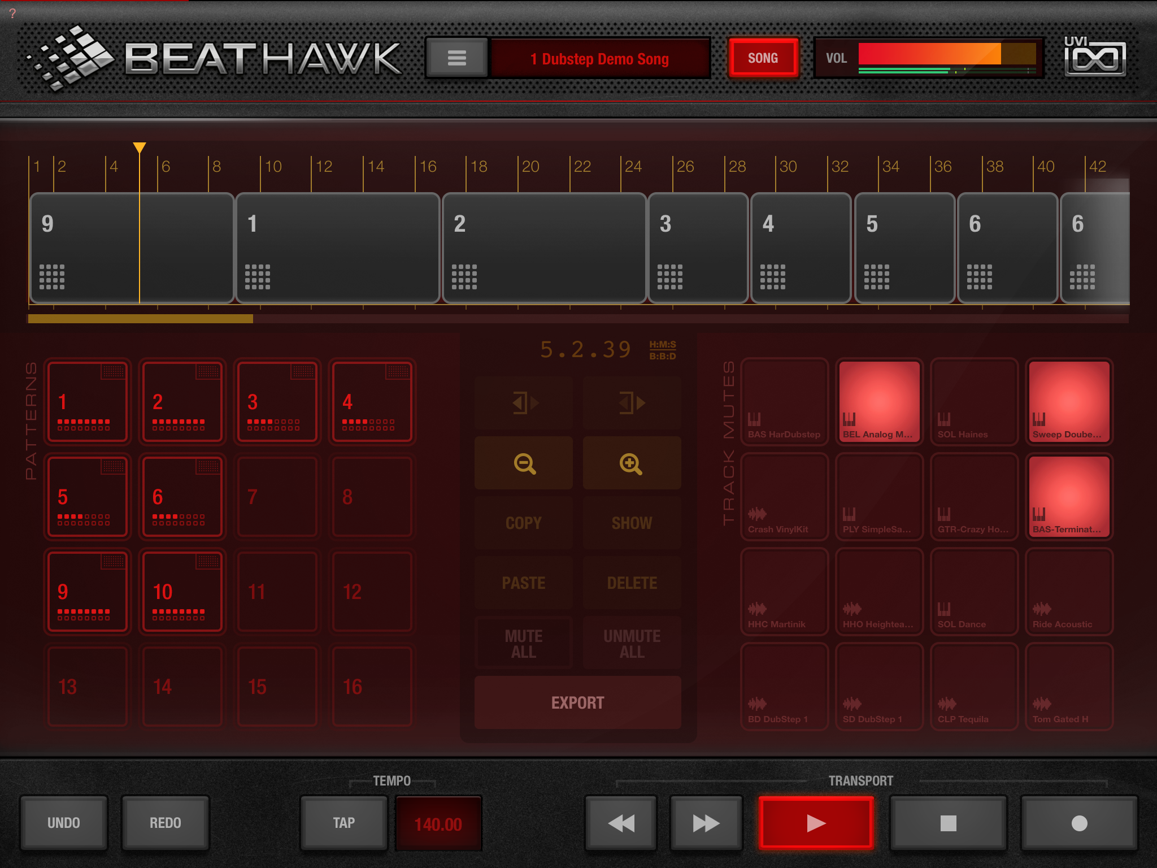Image resolution: width=1157 pixels, height=868 pixels.
Task: Click the BeatHawk logo
Action: 215,58
